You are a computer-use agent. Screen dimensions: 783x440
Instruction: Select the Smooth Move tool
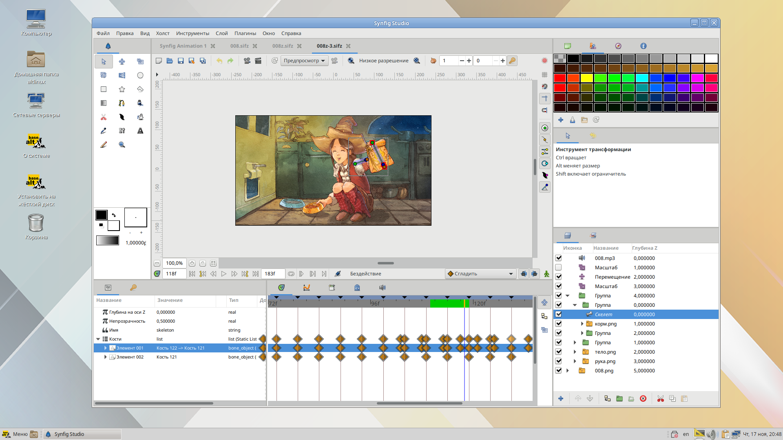pos(122,62)
